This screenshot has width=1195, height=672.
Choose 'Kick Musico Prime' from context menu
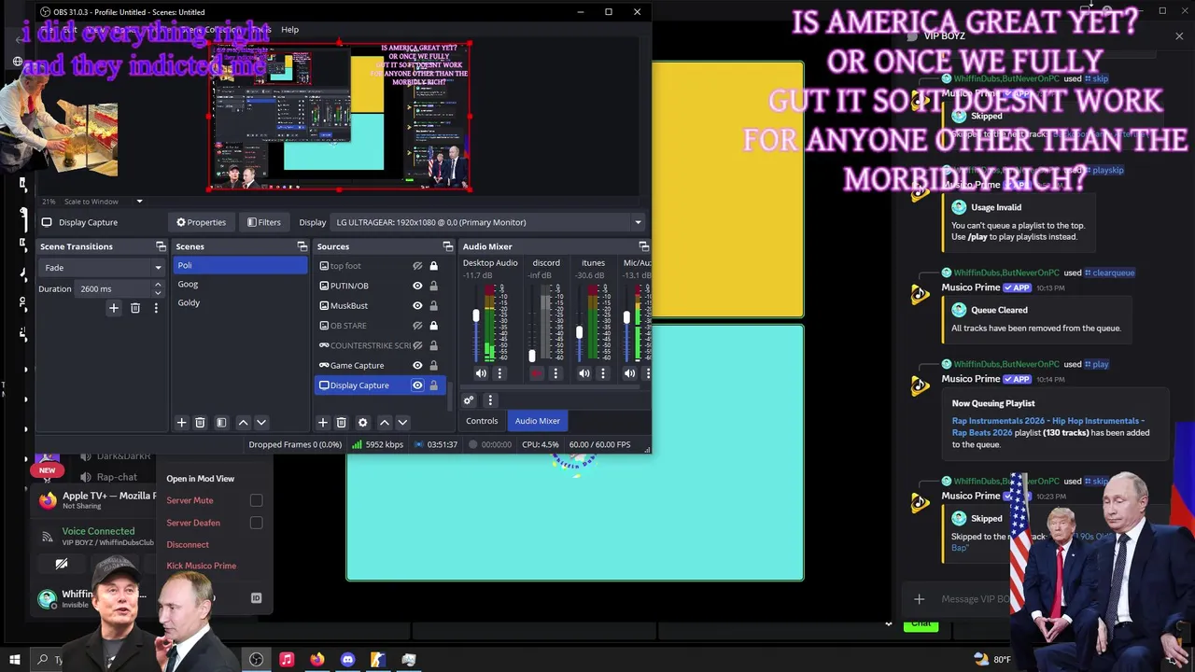(202, 566)
